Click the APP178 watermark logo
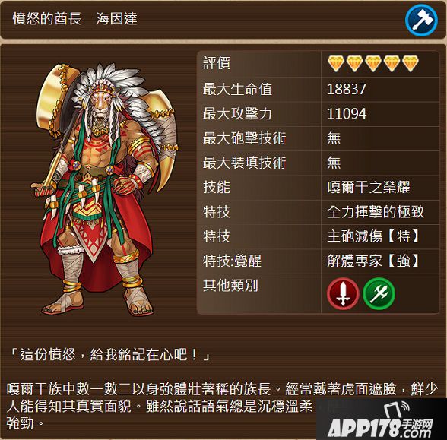447x440 pixels. coord(380,423)
